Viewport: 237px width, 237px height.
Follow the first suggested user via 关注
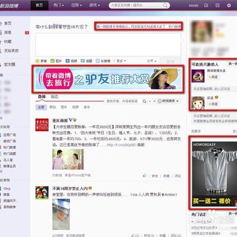pos(213,77)
